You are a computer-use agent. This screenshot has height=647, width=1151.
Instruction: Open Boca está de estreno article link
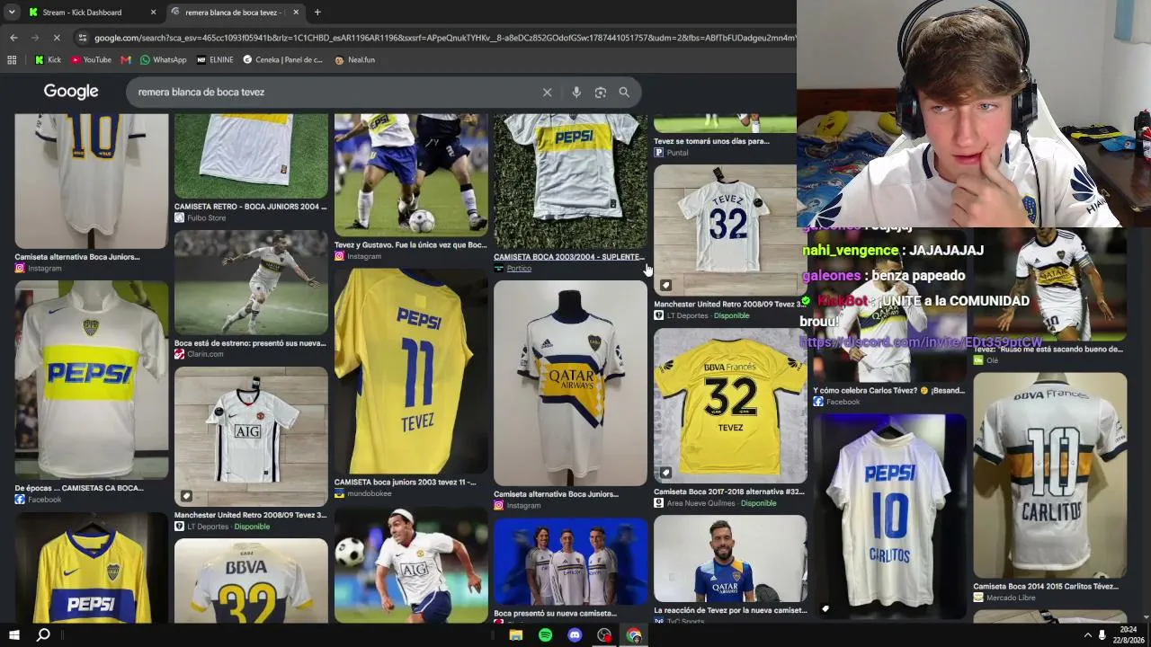coord(250,343)
